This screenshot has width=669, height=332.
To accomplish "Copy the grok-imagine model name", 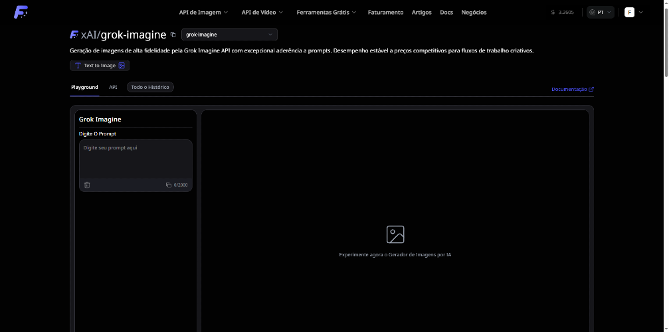I will click(x=173, y=35).
